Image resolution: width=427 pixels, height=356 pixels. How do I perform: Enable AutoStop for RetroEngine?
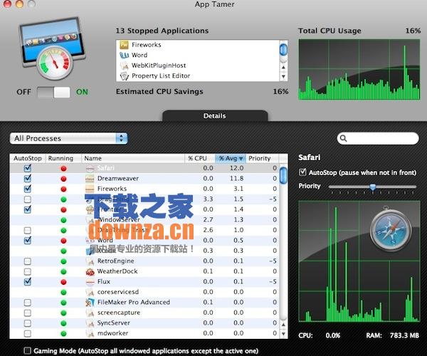(28, 261)
